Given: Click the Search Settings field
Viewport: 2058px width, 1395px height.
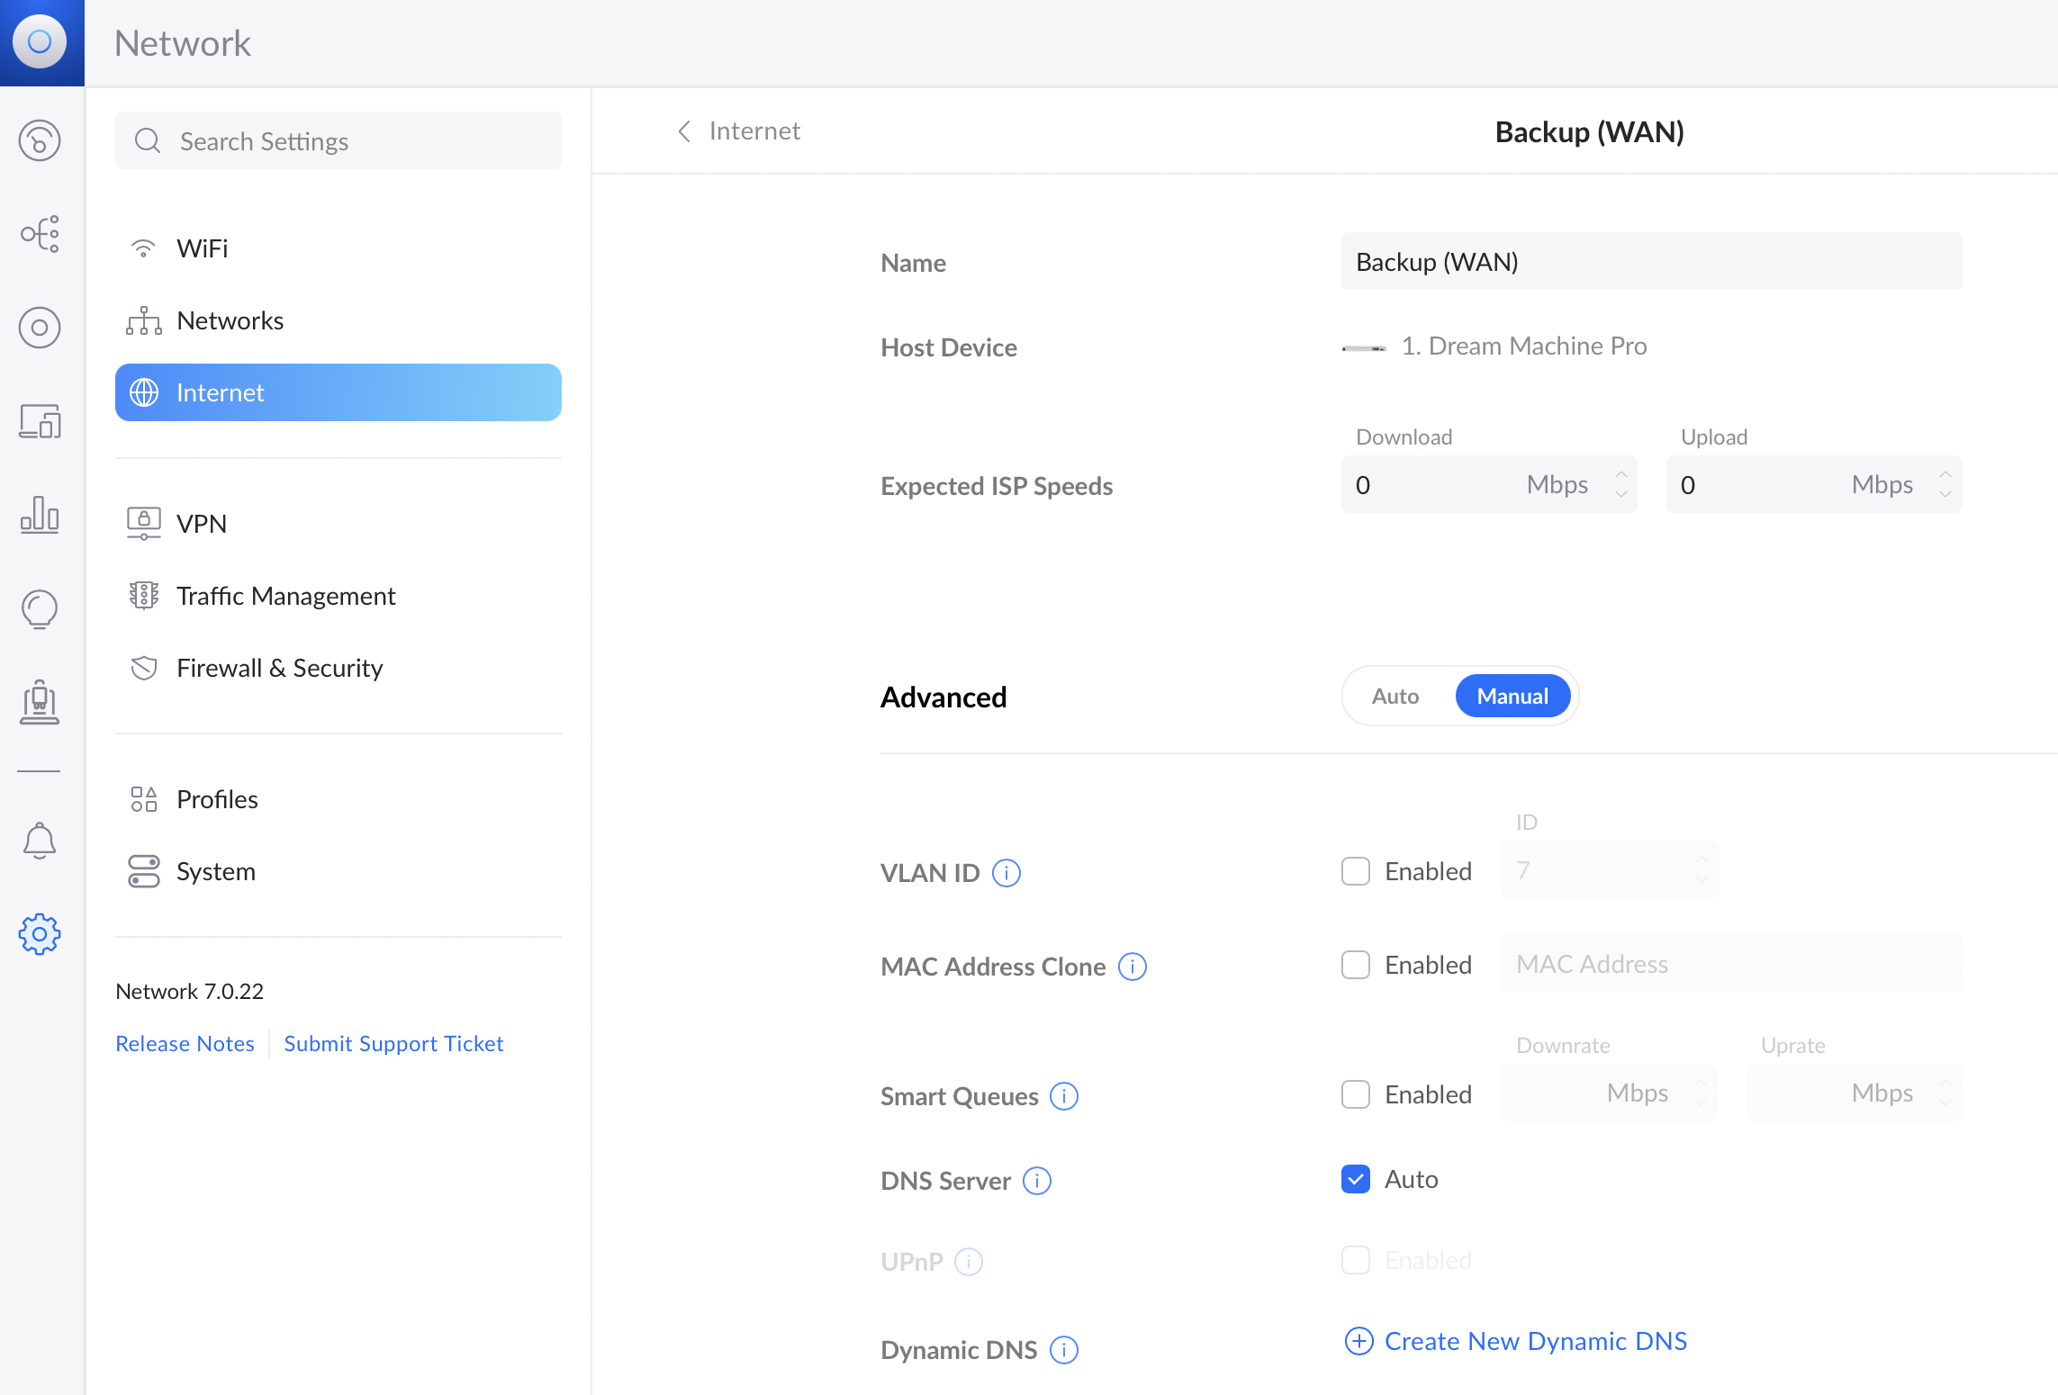Looking at the screenshot, I should 338,141.
